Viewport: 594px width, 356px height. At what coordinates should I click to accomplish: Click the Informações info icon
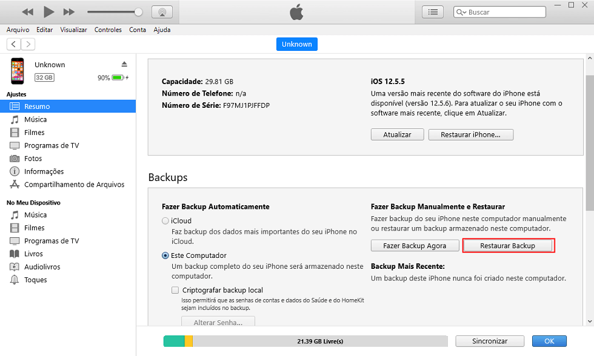click(x=15, y=171)
